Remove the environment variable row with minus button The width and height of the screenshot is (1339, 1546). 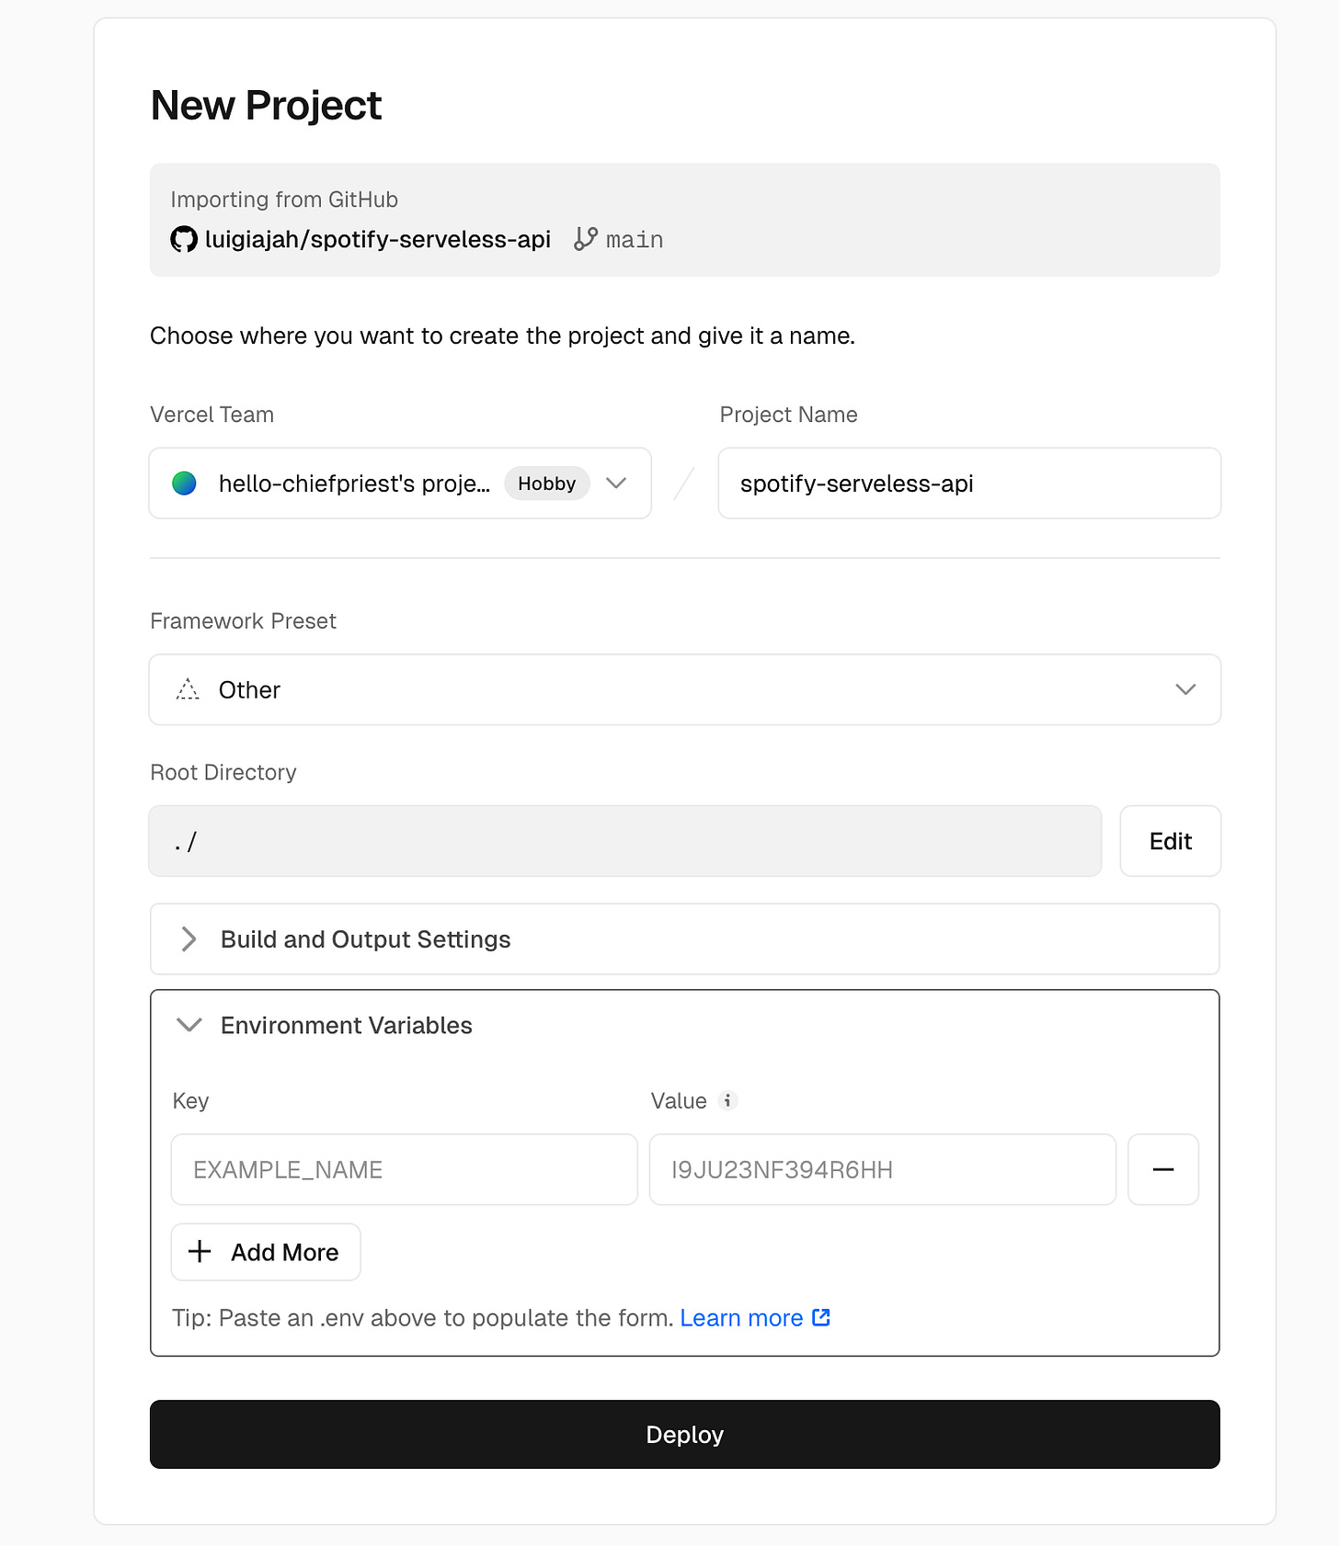(1163, 1169)
